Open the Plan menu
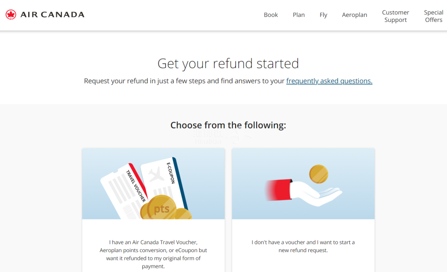 tap(299, 15)
